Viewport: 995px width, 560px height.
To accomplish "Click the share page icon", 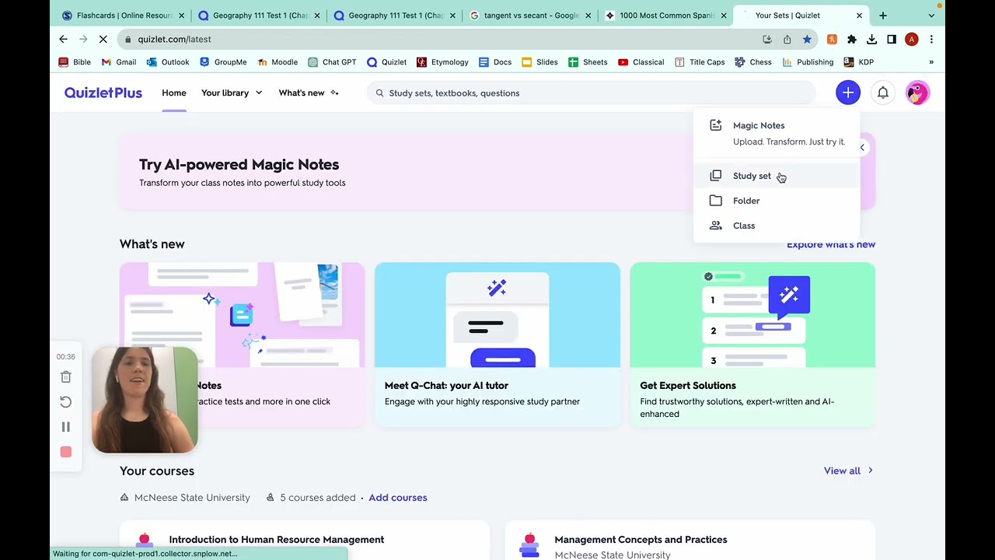I will (787, 39).
